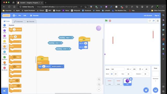167x94 pixels.
Task: Enter full screen stage mode
Action: (158, 21)
